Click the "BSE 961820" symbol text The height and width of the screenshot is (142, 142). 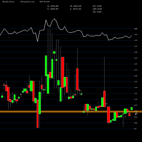click(x=45, y=2)
